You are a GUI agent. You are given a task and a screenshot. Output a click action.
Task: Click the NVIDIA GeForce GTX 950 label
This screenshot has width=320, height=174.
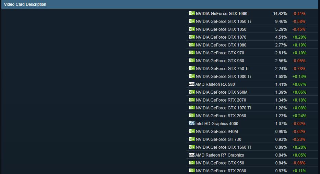(220, 163)
